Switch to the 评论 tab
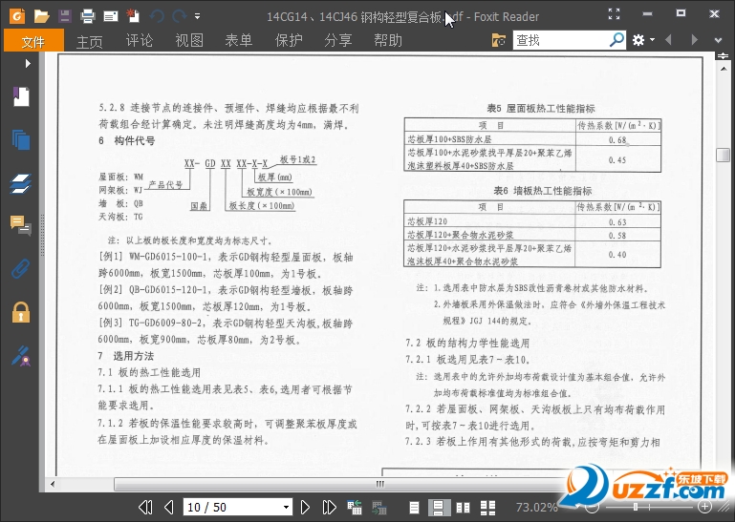The image size is (735, 522). point(140,40)
